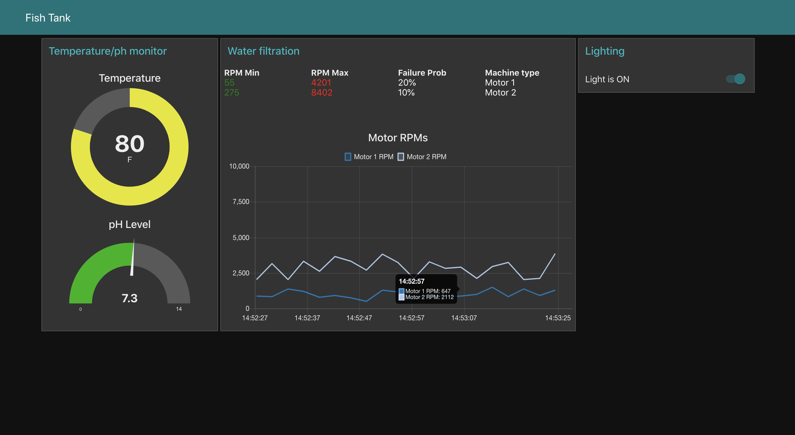Select the Water filtration panel title
Image resolution: width=795 pixels, height=435 pixels.
click(x=263, y=51)
